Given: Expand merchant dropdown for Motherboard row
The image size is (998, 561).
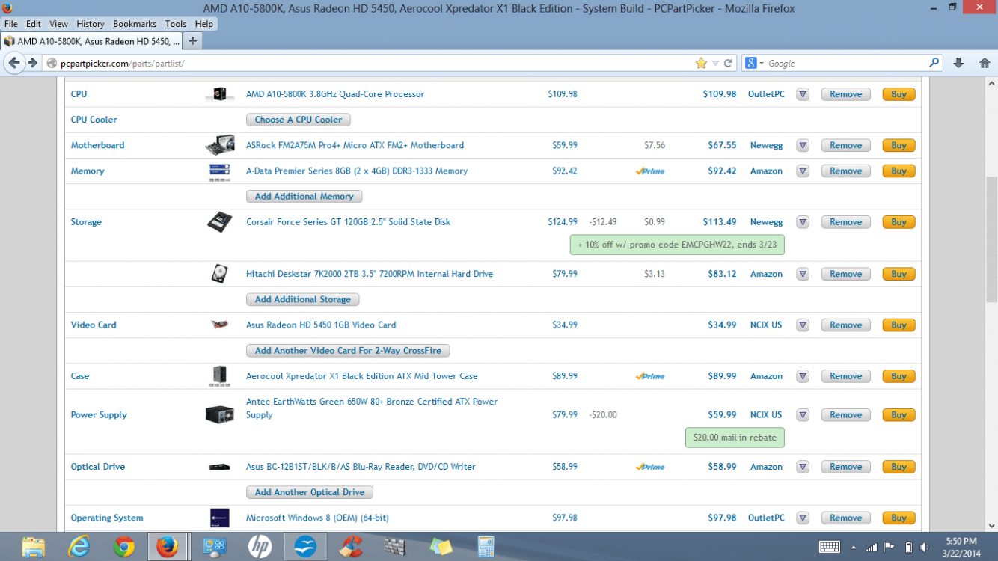Looking at the screenshot, I should (x=803, y=145).
